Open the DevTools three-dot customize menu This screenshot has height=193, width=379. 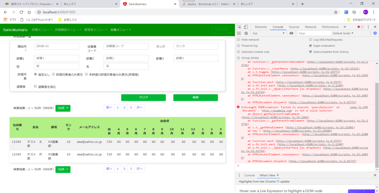(368, 27)
